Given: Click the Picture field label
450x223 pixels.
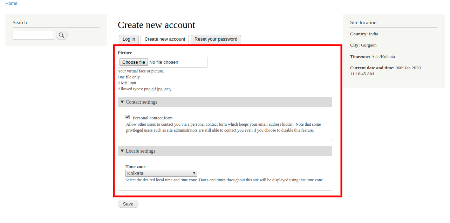Looking at the screenshot, I should [x=125, y=53].
